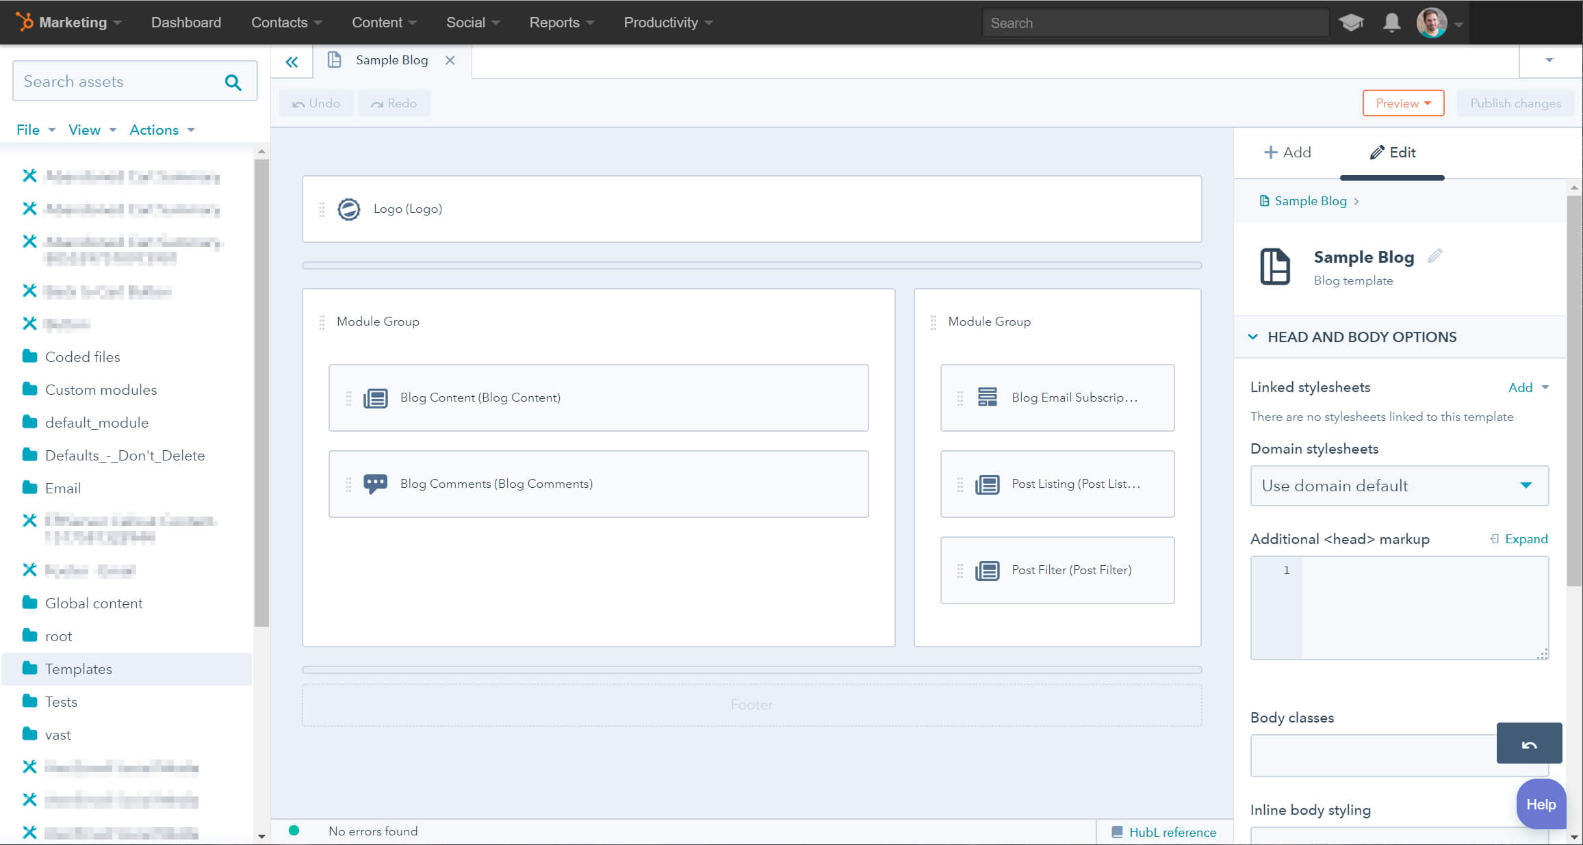The image size is (1583, 845).
Task: Click the Sample Blog breadcrumb link
Action: 1310,200
